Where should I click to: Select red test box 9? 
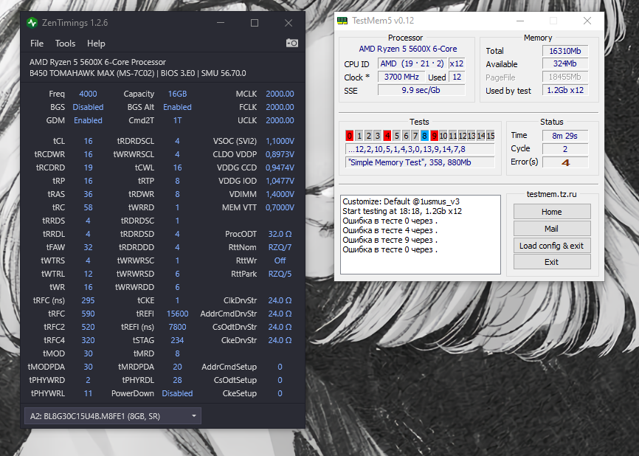(x=434, y=136)
